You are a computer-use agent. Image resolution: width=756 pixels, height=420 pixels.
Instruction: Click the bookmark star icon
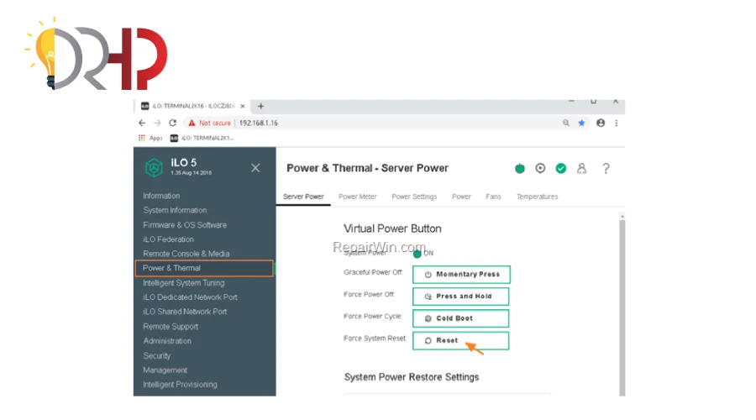click(581, 123)
